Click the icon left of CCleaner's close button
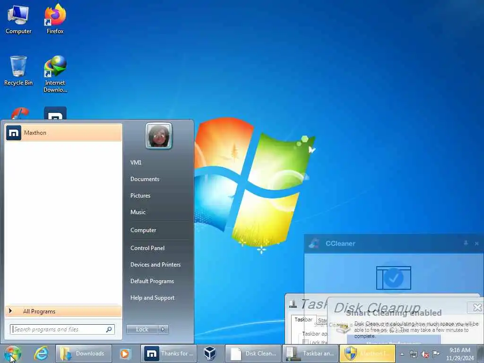Screen dimensions: 484x363 [x=466, y=243]
